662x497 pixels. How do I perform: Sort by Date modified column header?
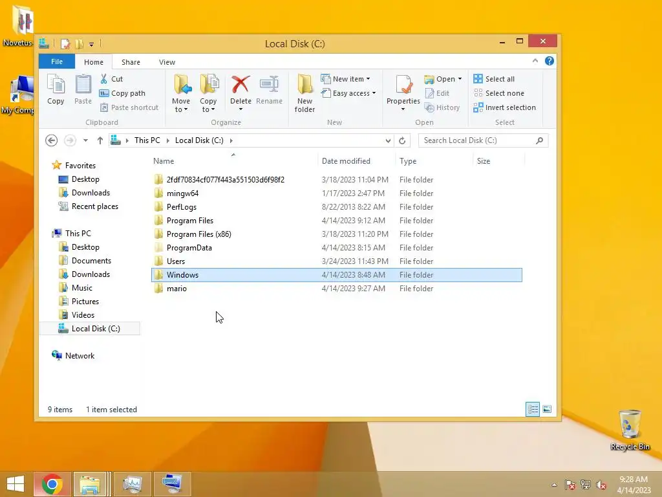(357, 161)
